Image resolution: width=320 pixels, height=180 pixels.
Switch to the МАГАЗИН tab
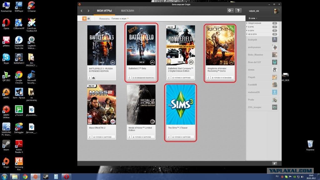point(127,11)
